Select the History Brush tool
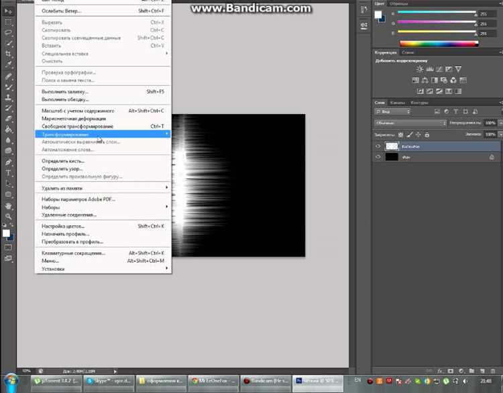The width and height of the screenshot is (503, 393). click(8, 108)
